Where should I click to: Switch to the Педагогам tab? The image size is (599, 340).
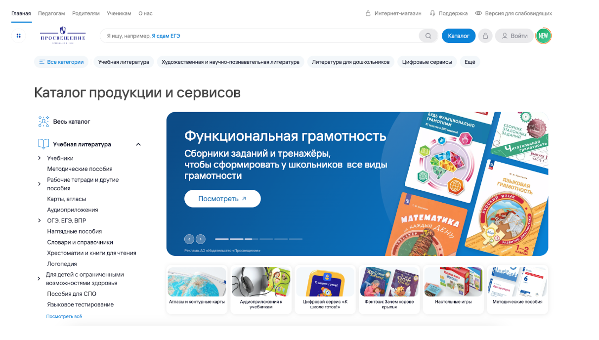tap(51, 13)
